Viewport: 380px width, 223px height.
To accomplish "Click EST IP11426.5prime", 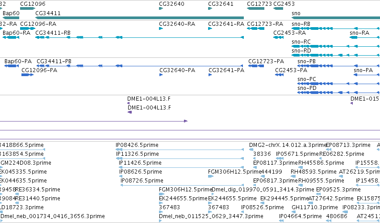I will [x=140, y=162].
